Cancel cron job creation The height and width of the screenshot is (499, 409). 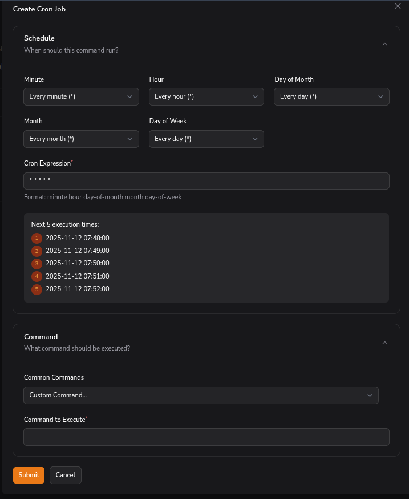coord(66,475)
